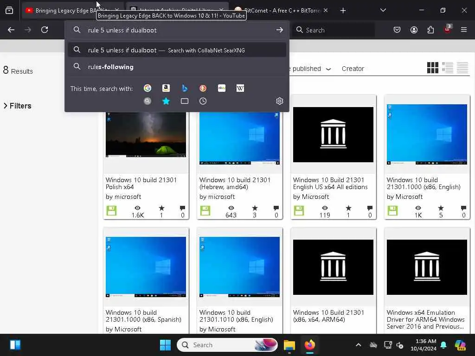Search this time with Bing
The width and height of the screenshot is (475, 356).
[185, 88]
